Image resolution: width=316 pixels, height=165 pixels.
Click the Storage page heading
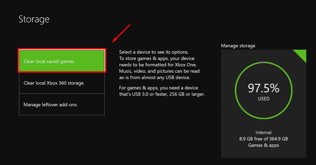[34, 19]
